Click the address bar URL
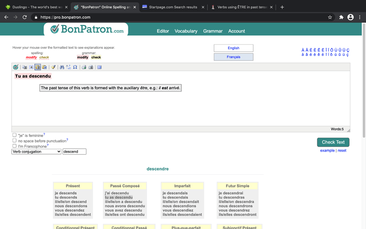The height and width of the screenshot is (229, 366). pos(65,18)
